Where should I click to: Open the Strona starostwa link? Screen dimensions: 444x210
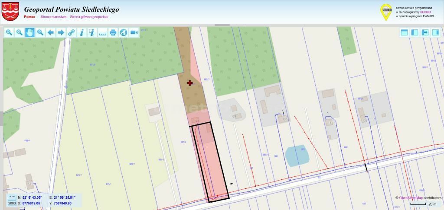point(53,17)
